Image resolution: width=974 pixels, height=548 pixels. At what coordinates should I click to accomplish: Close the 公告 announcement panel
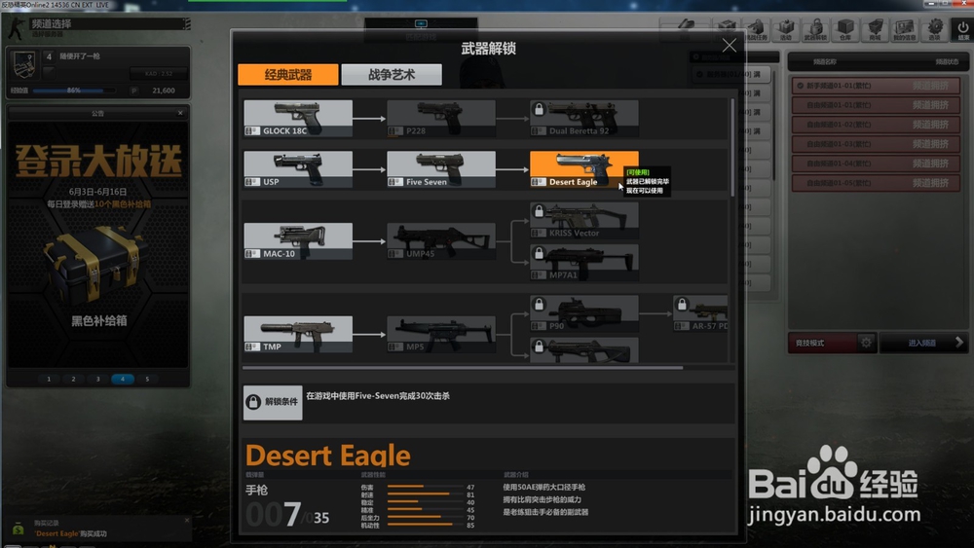tap(180, 113)
